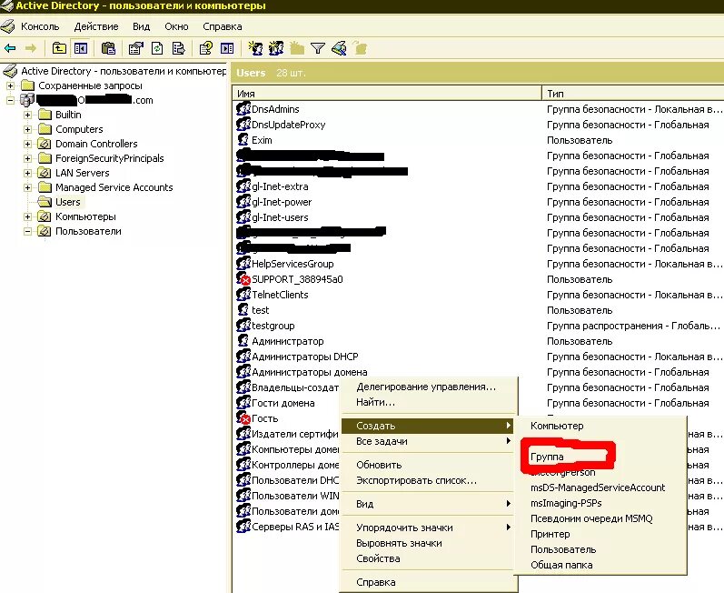Click the domain node icon in tree
This screenshot has height=593, width=724.
pos(27,100)
